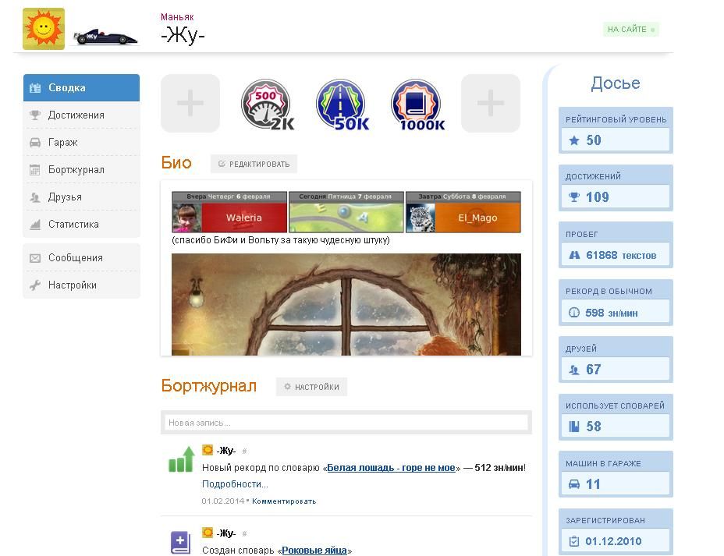Open the Сводка sidebar tab

pyautogui.click(x=81, y=88)
